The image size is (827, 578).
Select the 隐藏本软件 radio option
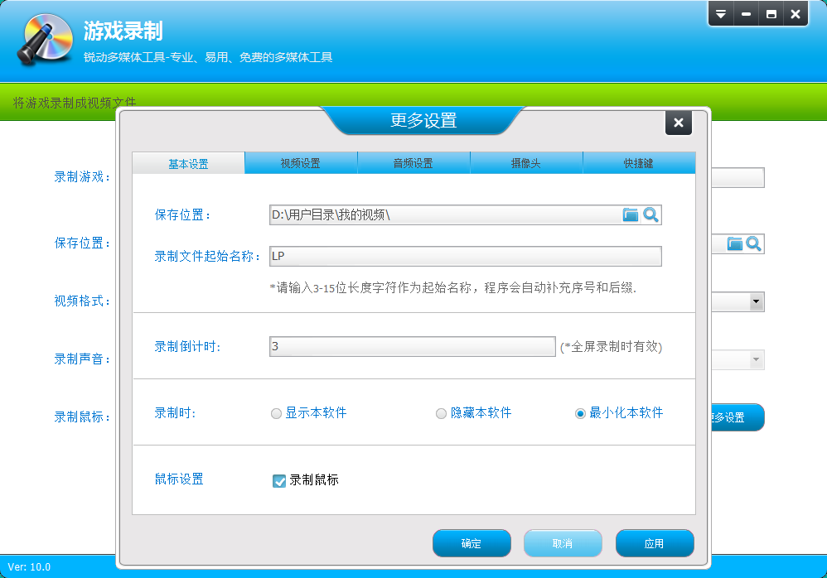click(x=442, y=413)
